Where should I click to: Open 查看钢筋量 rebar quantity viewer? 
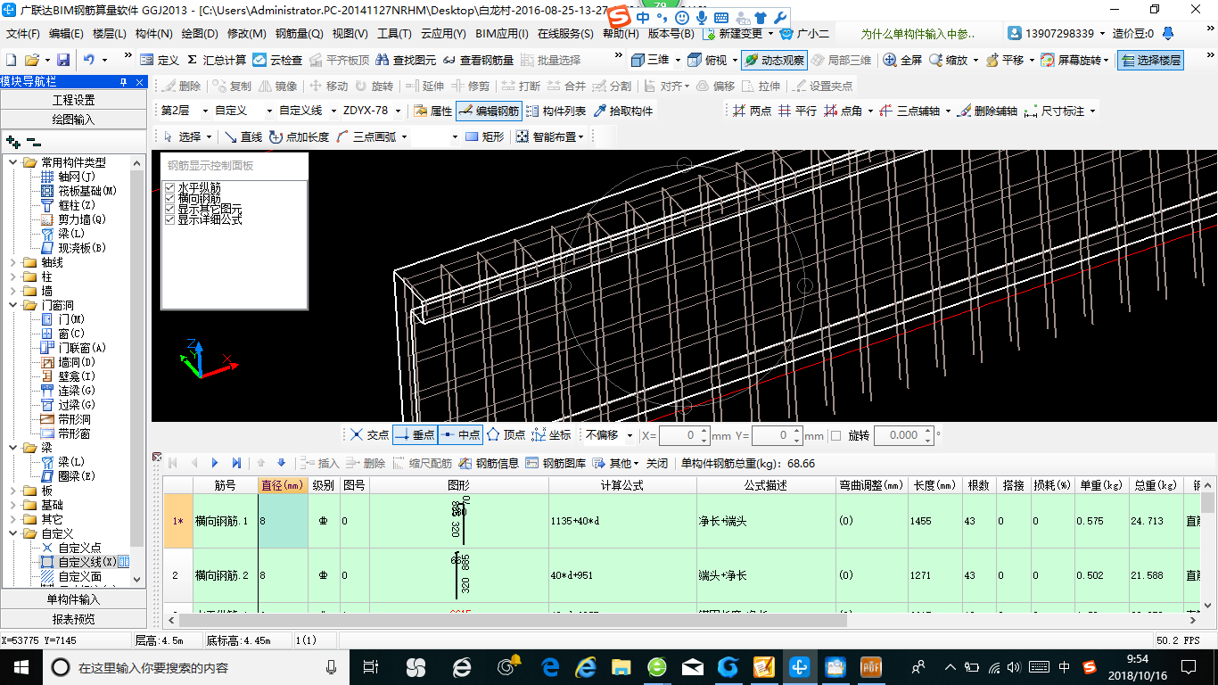[479, 60]
